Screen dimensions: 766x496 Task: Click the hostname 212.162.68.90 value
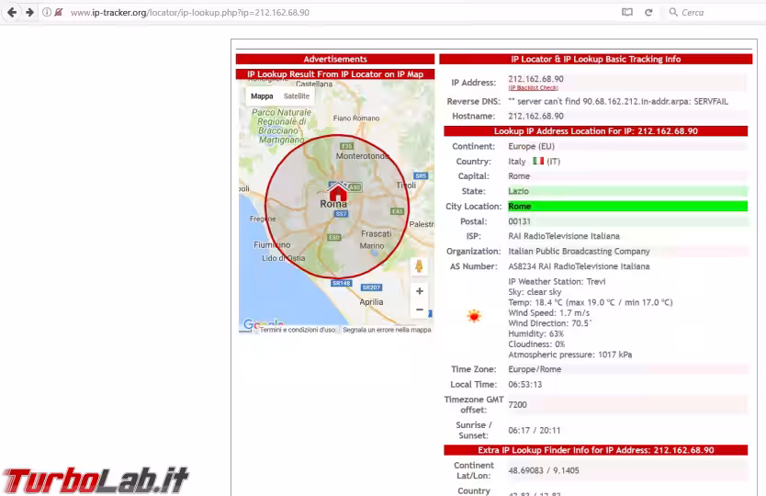click(x=535, y=117)
